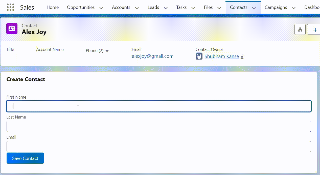This screenshot has height=175, width=320.
Task: Expand the Files tab chevron
Action: [219, 8]
